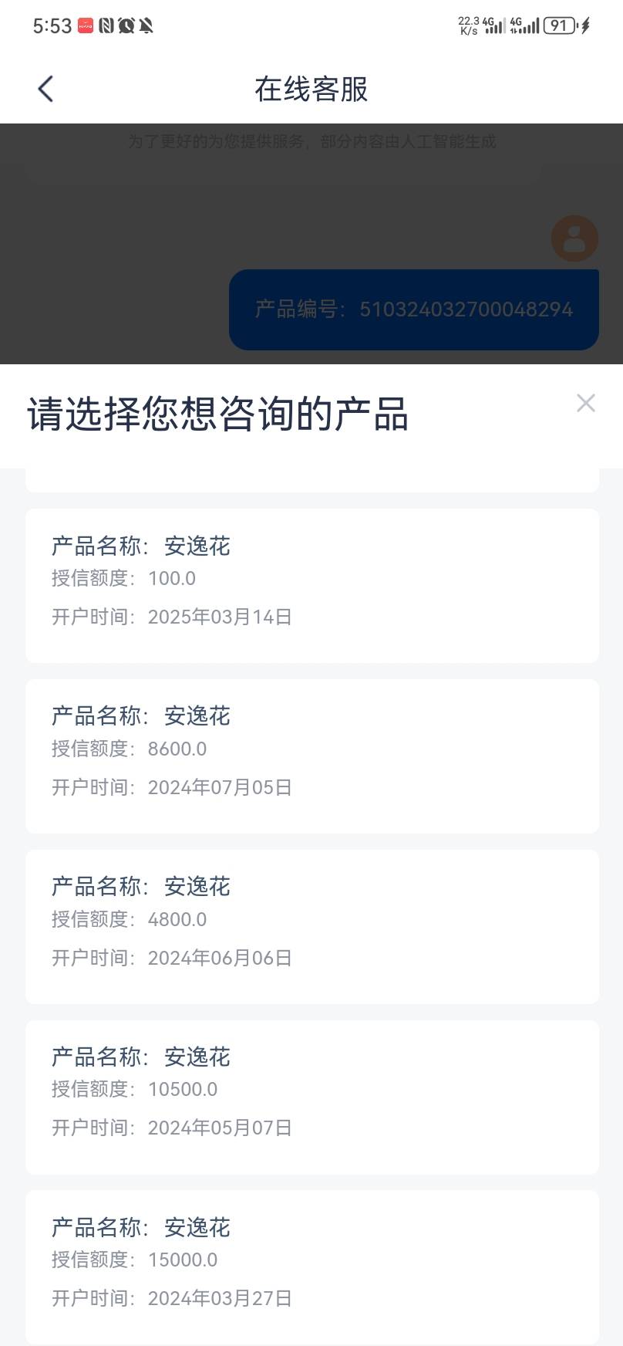Select product opened 2024年05月07日

311,1097
